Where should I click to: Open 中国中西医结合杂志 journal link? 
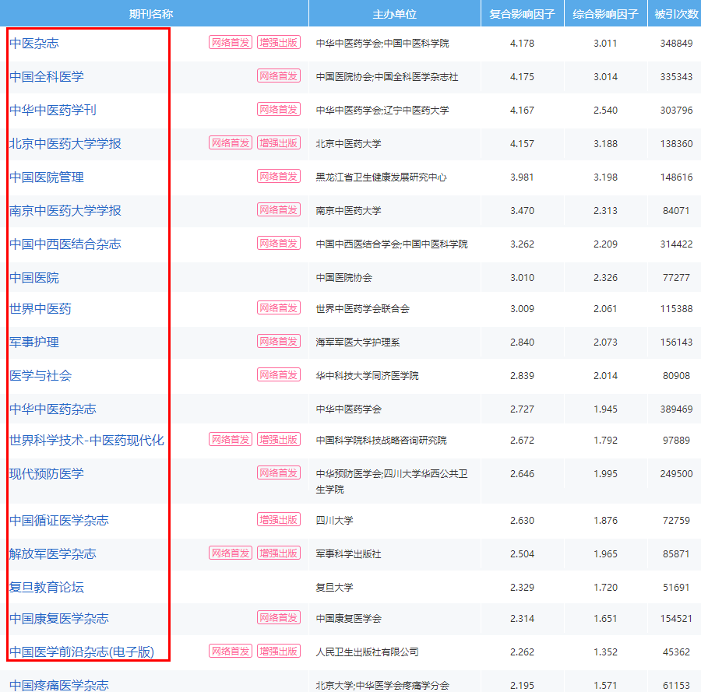click(x=65, y=244)
